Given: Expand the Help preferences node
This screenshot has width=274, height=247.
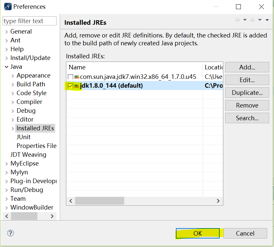Looking at the screenshot, I should click(7, 49).
